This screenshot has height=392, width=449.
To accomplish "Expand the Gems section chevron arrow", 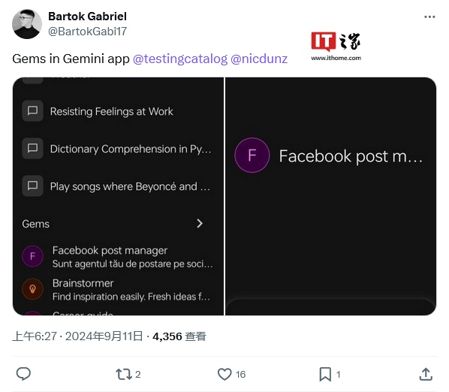I will point(200,223).
